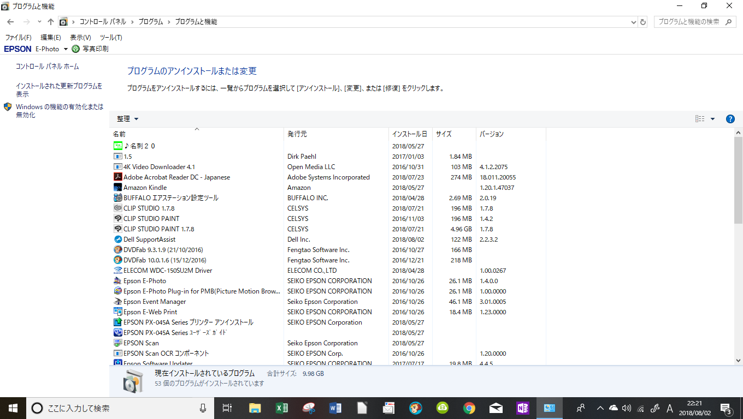Open the OneNote taskbar icon
The image size is (743, 419).
pos(522,408)
